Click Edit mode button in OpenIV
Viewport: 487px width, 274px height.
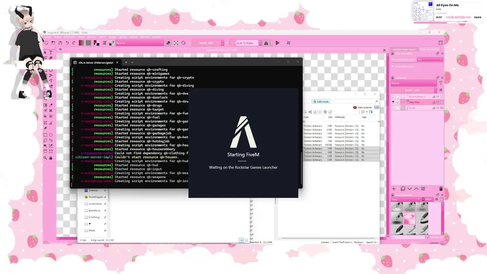click(321, 102)
